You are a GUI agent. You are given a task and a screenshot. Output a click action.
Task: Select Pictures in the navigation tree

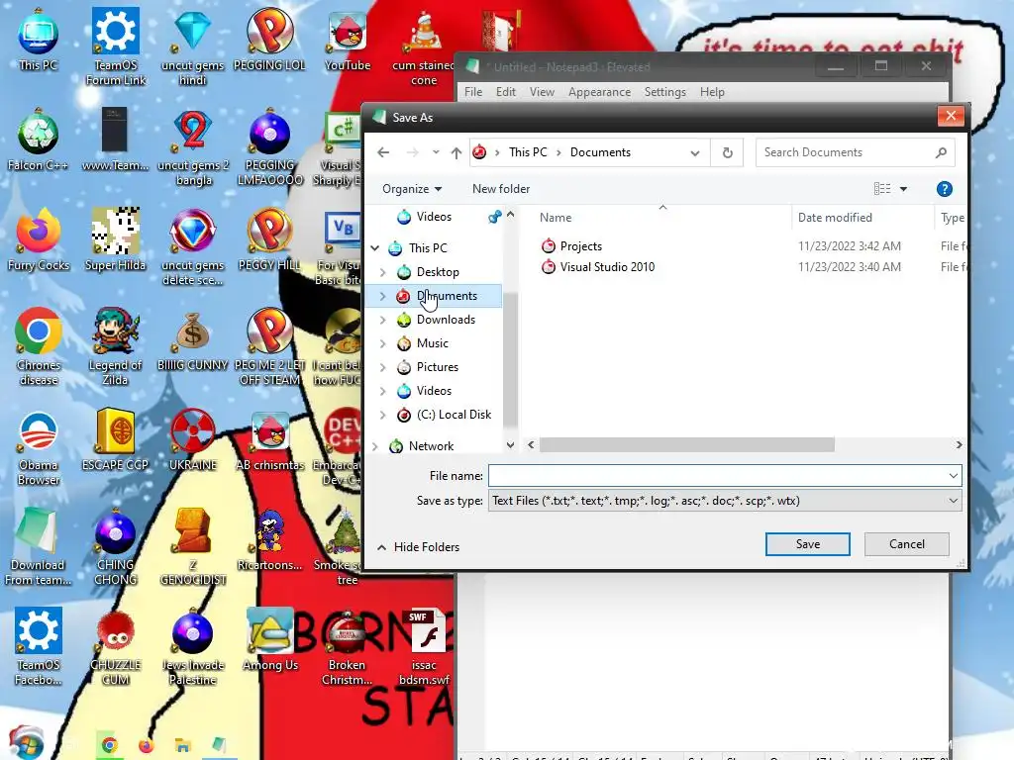click(437, 367)
